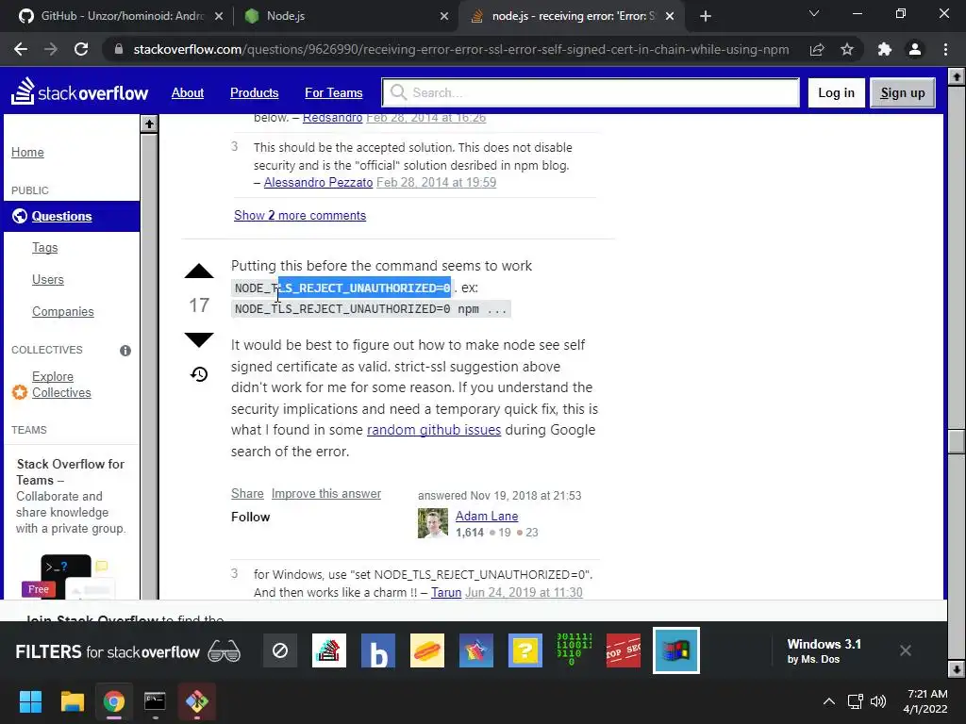966x724 pixels.
Task: Open Users in the sidebar
Action: pos(47,279)
